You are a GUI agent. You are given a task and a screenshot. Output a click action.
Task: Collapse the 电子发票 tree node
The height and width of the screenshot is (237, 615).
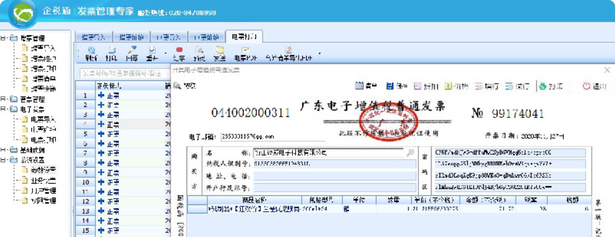[3, 109]
